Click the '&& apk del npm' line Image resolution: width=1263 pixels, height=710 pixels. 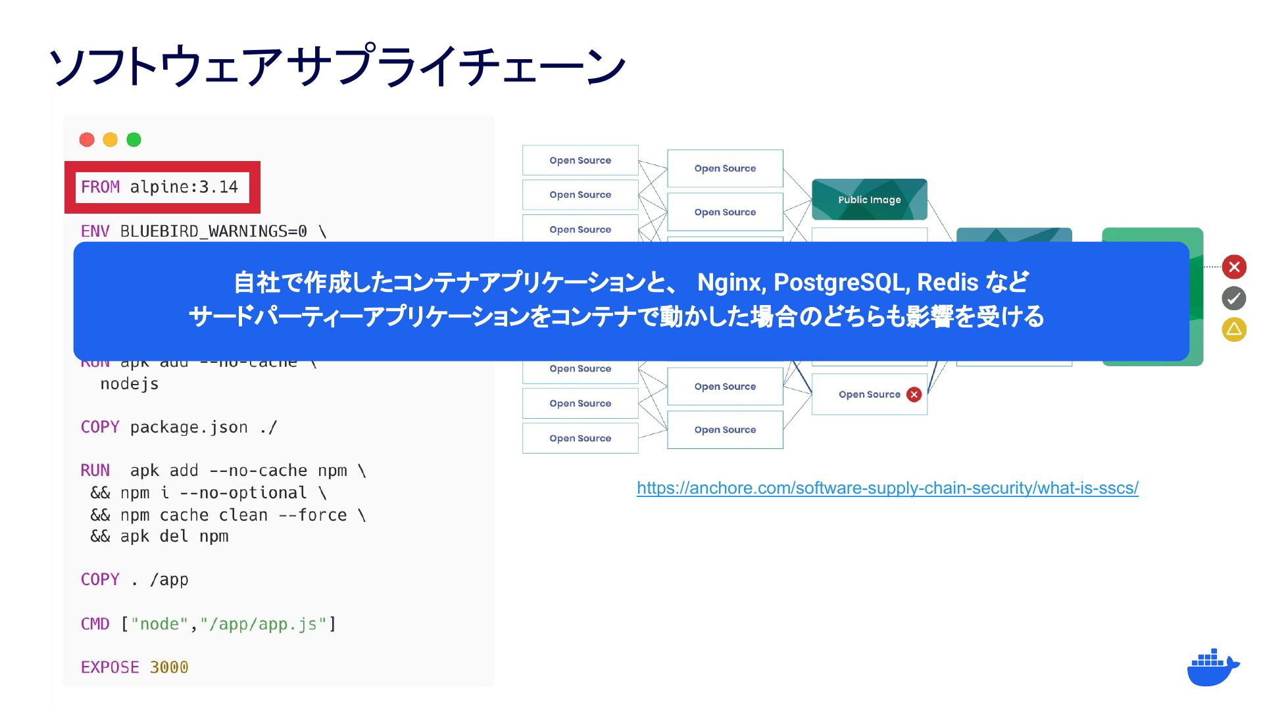point(160,536)
